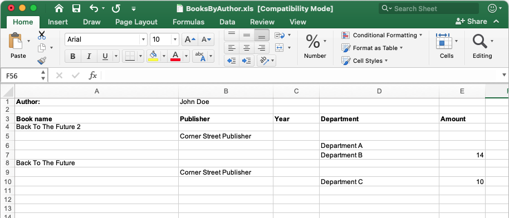
Task: Center text horizontally
Action: point(247,48)
